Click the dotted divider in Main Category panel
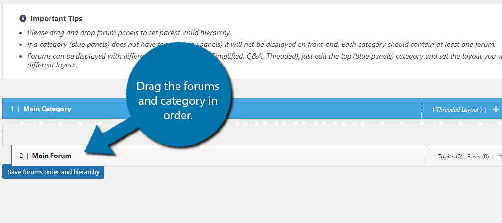502x223 pixels. 421,109
